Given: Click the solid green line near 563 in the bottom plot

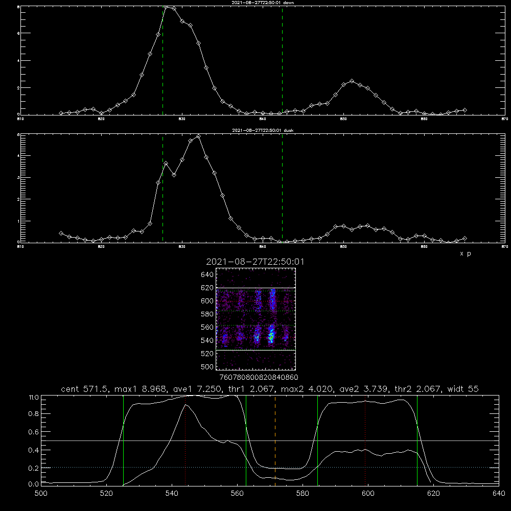Looking at the screenshot, I should [246, 440].
